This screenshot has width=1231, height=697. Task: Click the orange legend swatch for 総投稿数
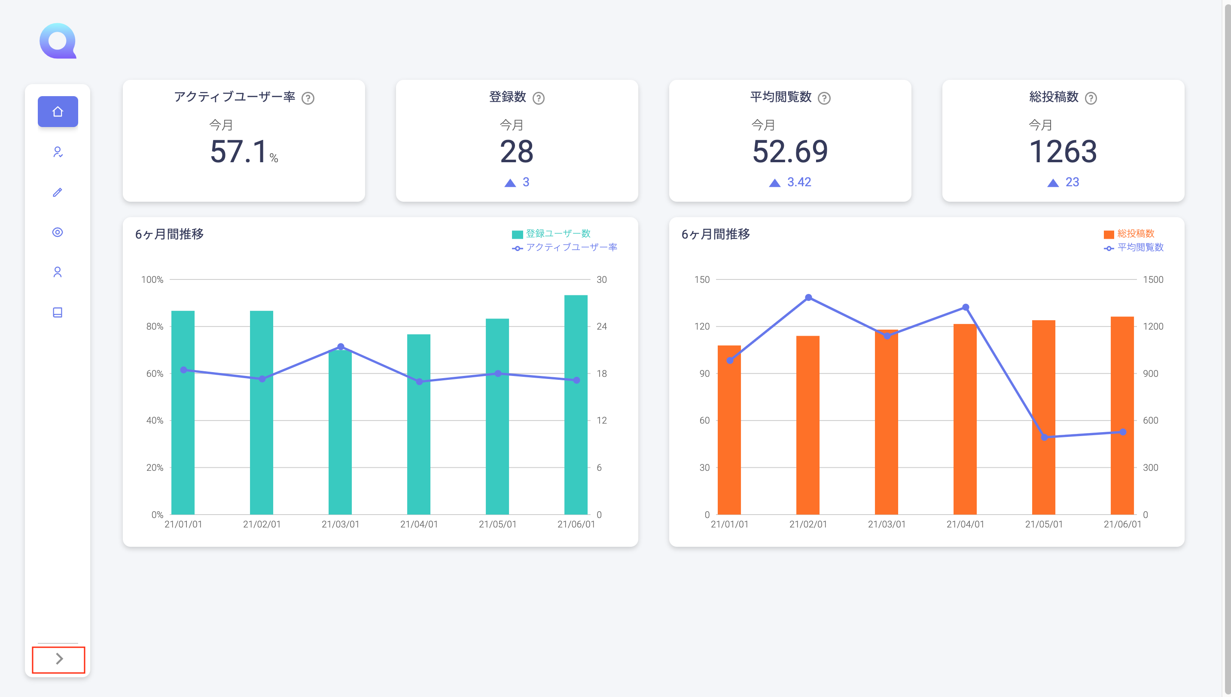pyautogui.click(x=1109, y=235)
